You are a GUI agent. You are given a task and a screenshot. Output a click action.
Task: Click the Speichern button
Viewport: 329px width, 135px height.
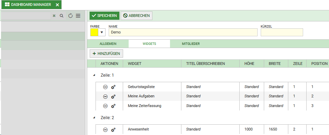click(104, 16)
